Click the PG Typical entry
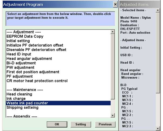The height and width of the screenshot is (131, 163). [129, 89]
